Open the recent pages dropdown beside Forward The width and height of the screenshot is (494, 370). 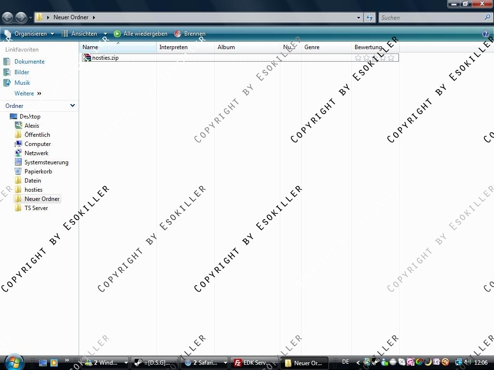30,18
